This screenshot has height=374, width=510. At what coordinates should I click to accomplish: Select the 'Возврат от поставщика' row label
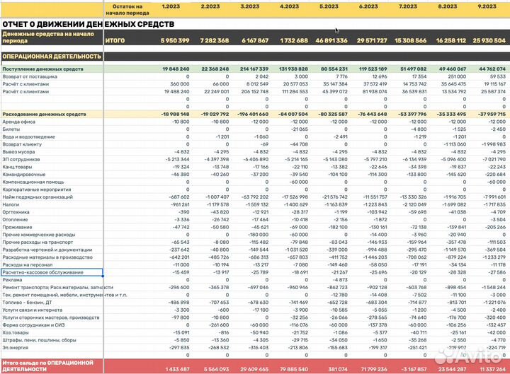point(30,76)
